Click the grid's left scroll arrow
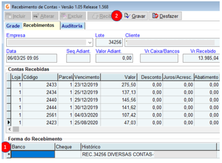Screen dimensions: 222x163 click(10, 129)
